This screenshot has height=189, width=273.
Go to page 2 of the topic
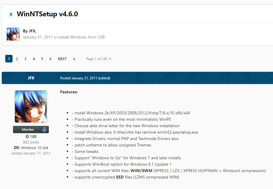click(17, 59)
